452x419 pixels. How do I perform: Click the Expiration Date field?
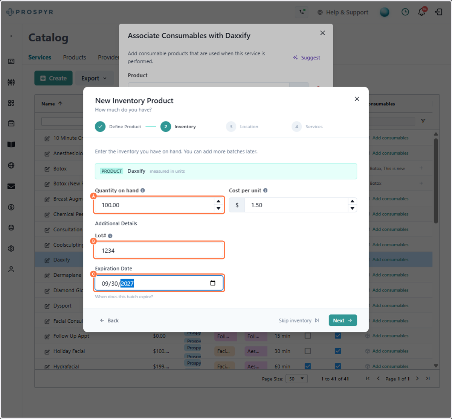(159, 283)
